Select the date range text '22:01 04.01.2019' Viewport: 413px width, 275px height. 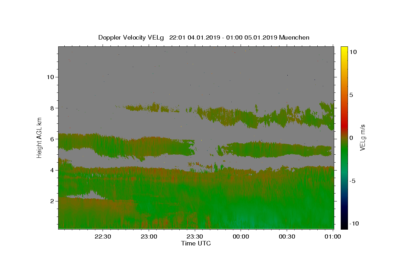194,37
